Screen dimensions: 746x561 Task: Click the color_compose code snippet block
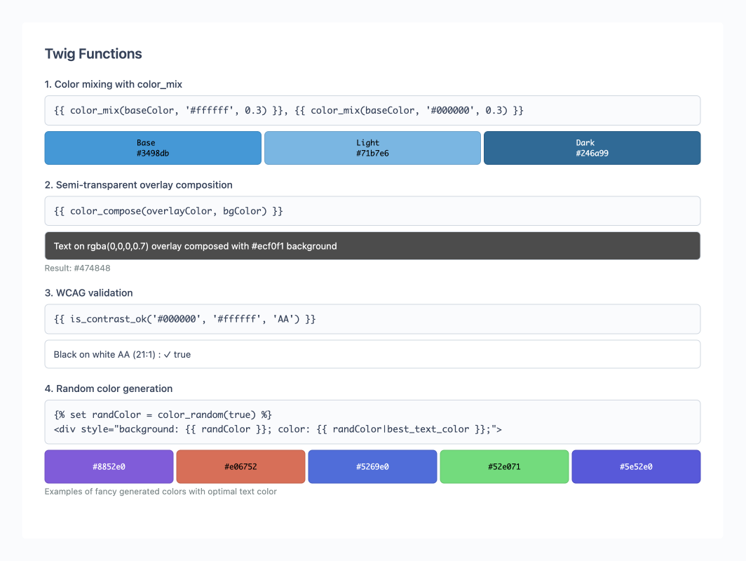pyautogui.click(x=372, y=211)
